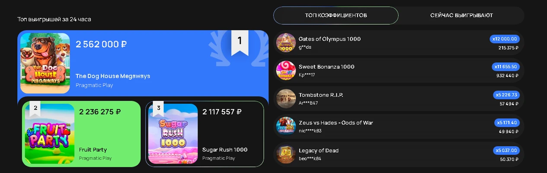Viewport: 547px width, 173px height.
Task: Select the Gates of Olympus 1000 round icon
Action: (x=286, y=42)
